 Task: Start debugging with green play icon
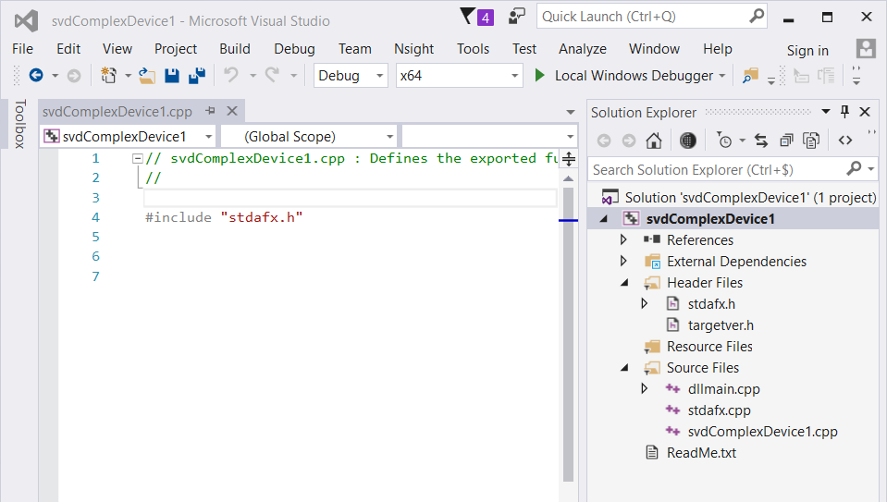click(x=539, y=75)
